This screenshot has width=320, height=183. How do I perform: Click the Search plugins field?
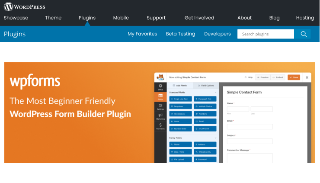[266, 34]
